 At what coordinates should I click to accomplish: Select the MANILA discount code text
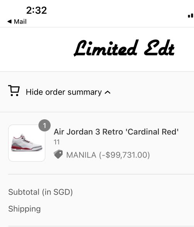[x=81, y=155]
